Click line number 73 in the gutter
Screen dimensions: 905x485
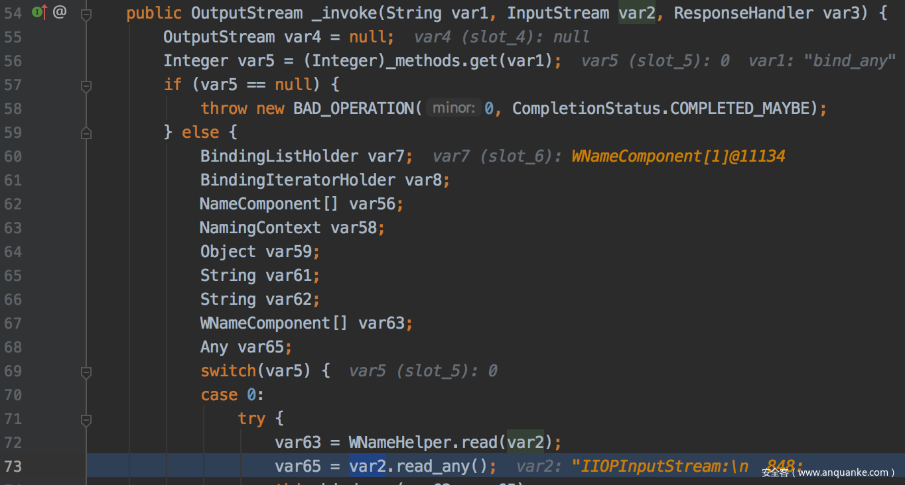[13, 466]
